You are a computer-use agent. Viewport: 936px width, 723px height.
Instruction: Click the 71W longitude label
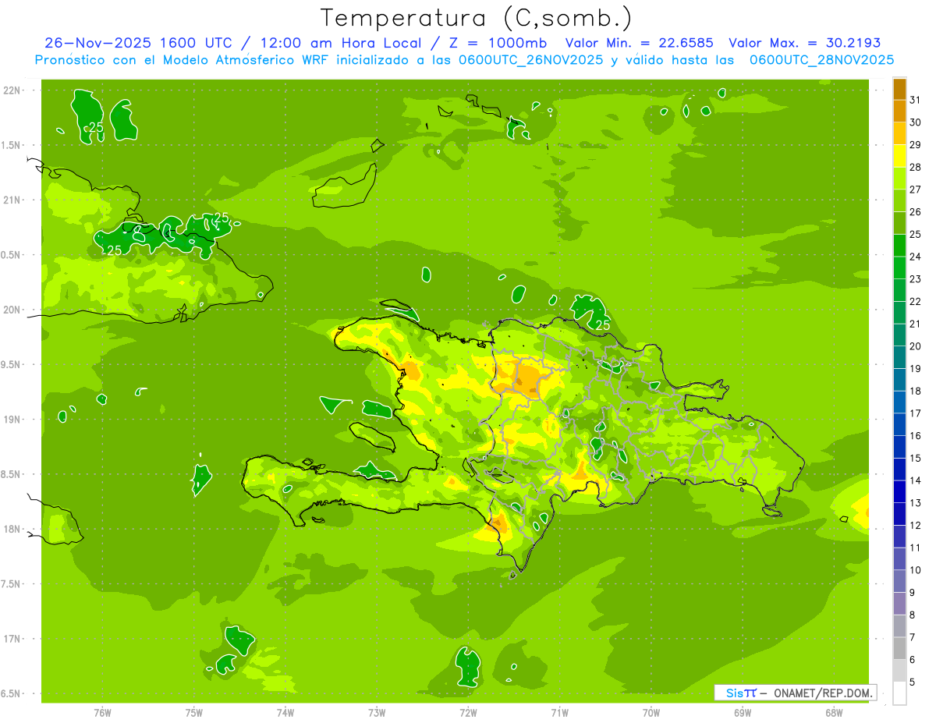point(559,712)
